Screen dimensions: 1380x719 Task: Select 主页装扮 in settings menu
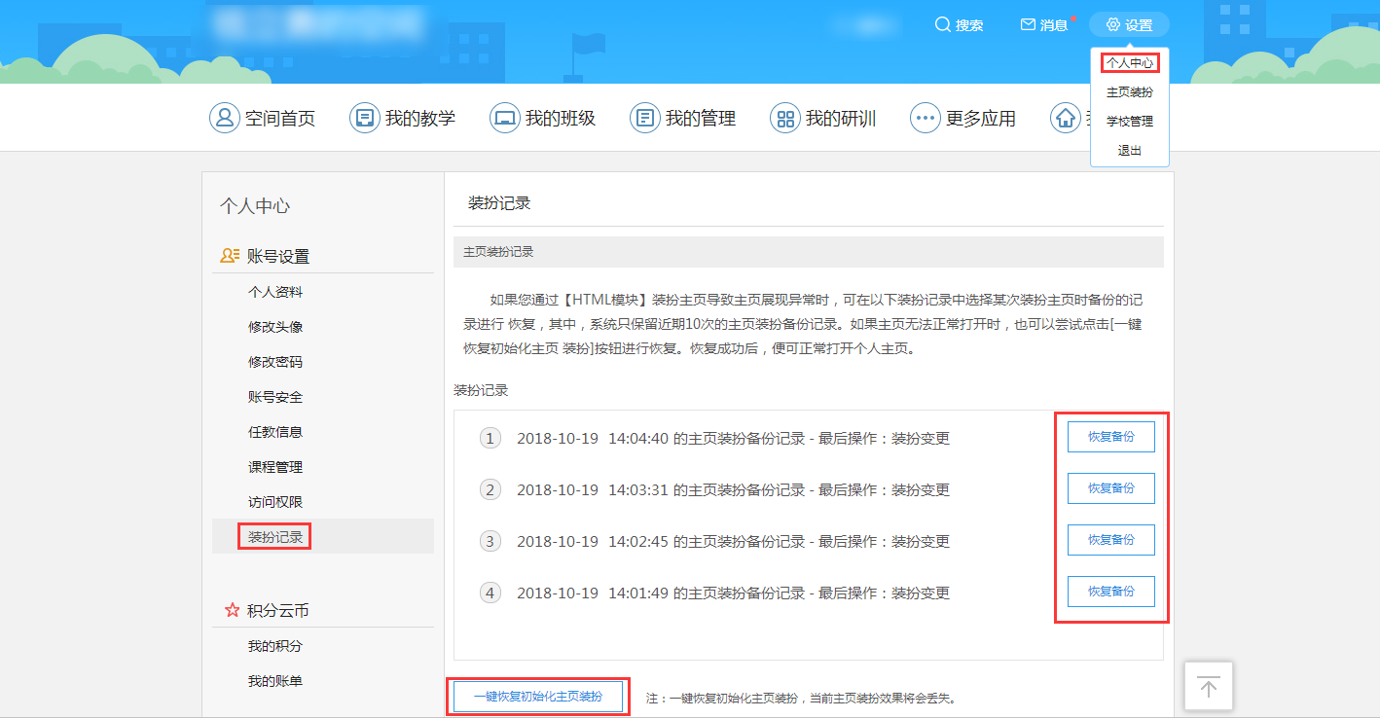coord(1130,92)
